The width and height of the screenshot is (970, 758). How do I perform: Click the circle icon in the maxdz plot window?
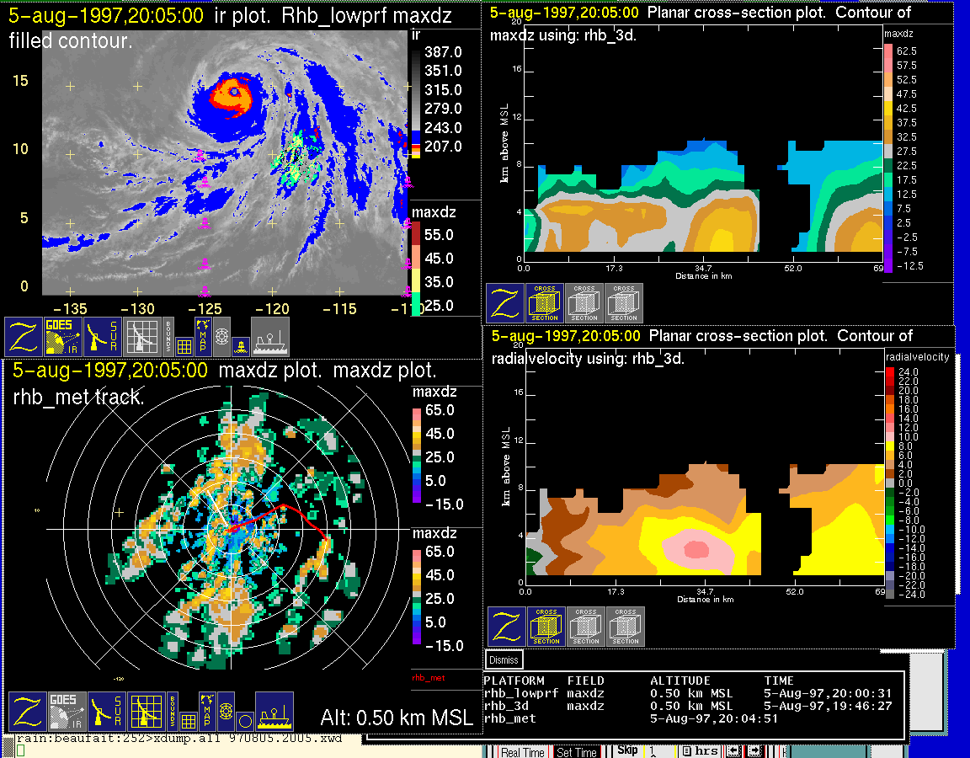point(244,721)
